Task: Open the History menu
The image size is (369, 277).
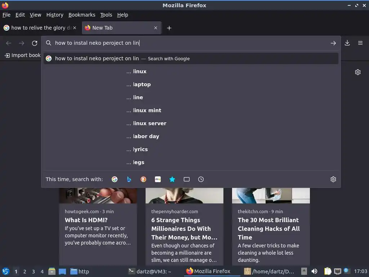Action: pos(55,15)
